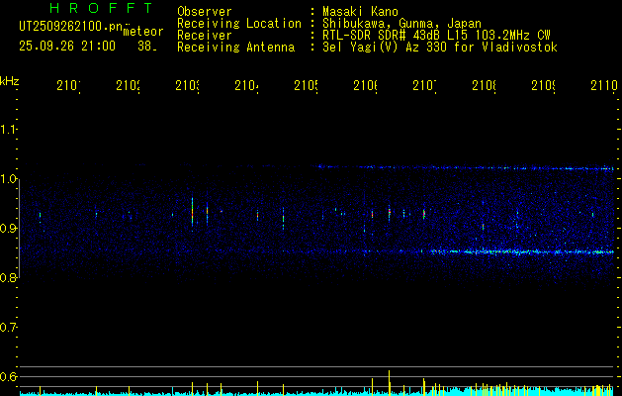Screen dimensions: 622x396
Task: Click the 'Observer' field label
Action: point(205,12)
